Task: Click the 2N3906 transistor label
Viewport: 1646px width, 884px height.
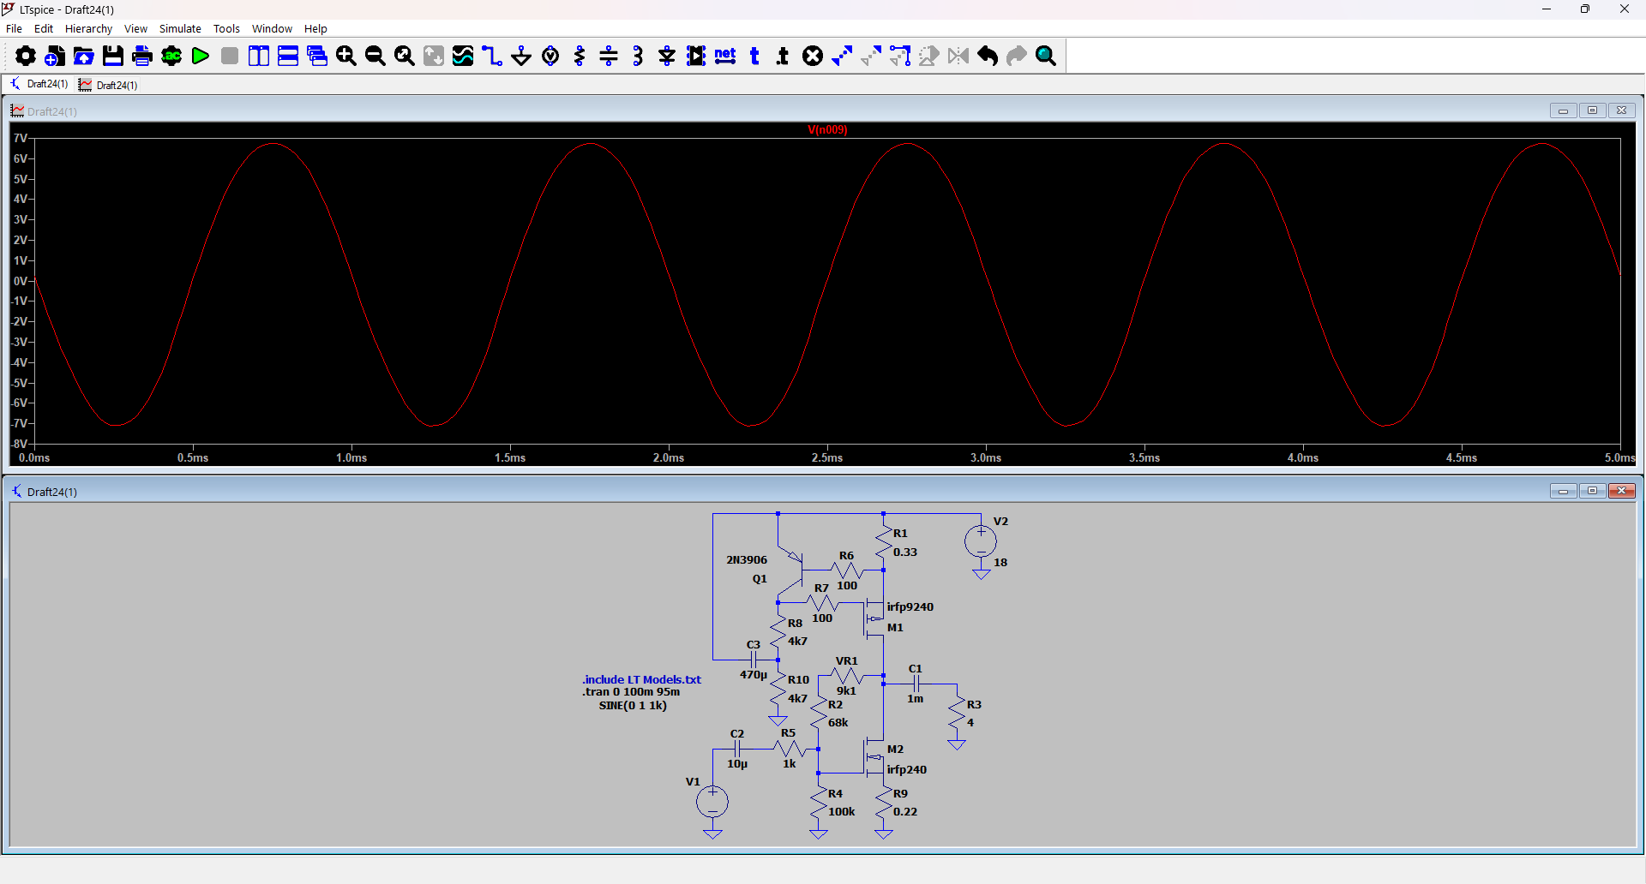Action: click(747, 559)
